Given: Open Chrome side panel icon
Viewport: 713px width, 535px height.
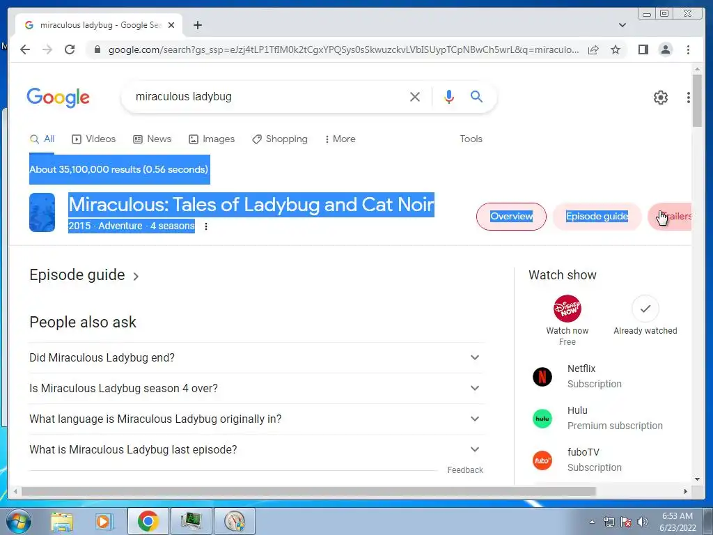Looking at the screenshot, I should (643, 49).
